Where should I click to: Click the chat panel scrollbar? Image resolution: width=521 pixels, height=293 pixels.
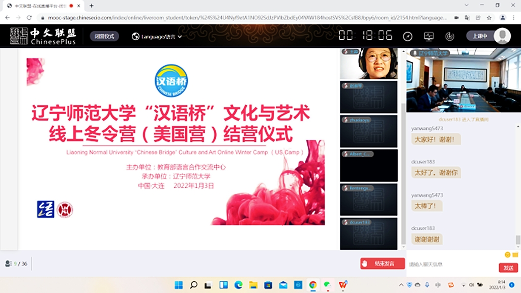pyautogui.click(x=517, y=239)
